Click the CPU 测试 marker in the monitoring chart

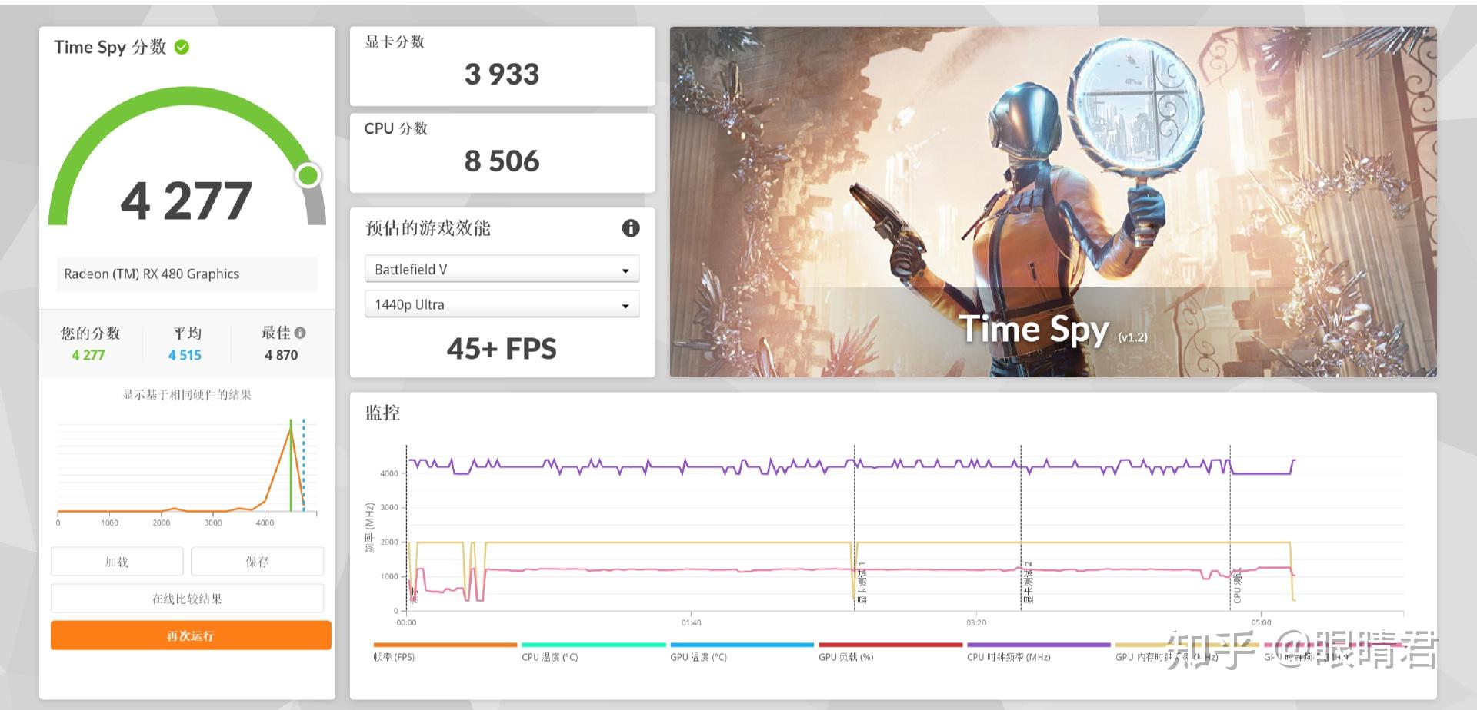tap(1238, 586)
